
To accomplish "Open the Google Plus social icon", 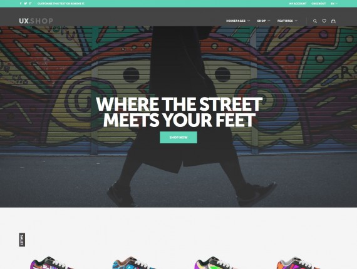I will [x=30, y=3].
